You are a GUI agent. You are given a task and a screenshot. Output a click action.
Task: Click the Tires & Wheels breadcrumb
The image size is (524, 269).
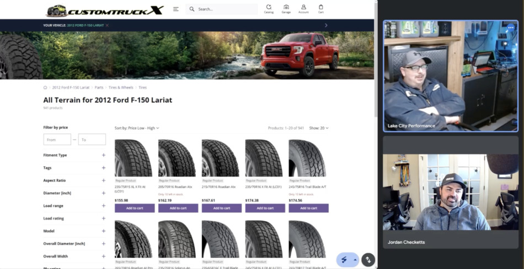coord(121,87)
